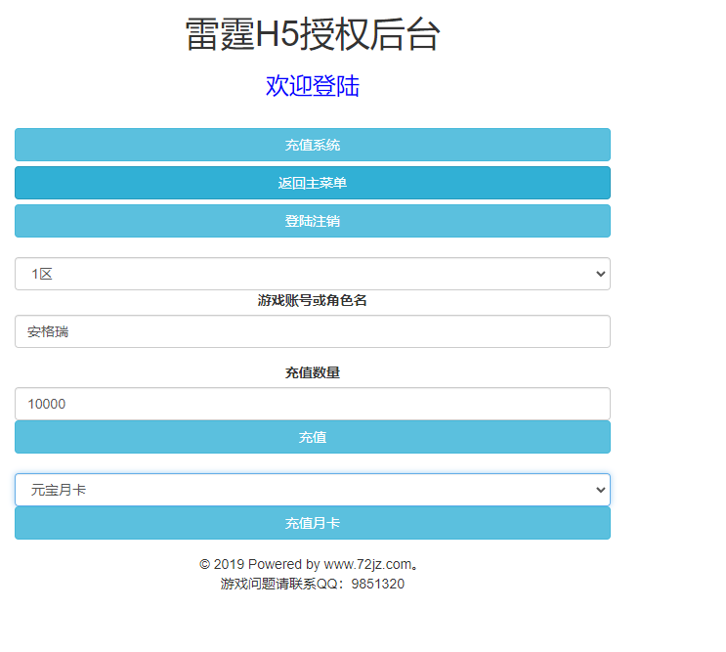The width and height of the screenshot is (726, 652).
Task: Click the 游戏账号或角色名 label
Action: pos(313,300)
